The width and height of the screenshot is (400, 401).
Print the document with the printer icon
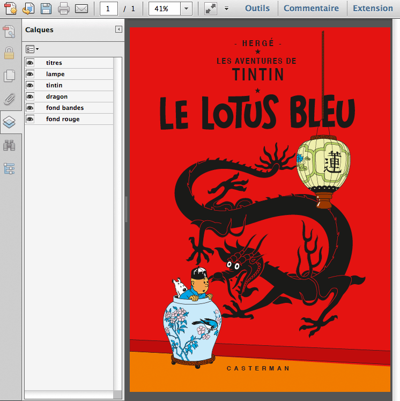(64, 9)
